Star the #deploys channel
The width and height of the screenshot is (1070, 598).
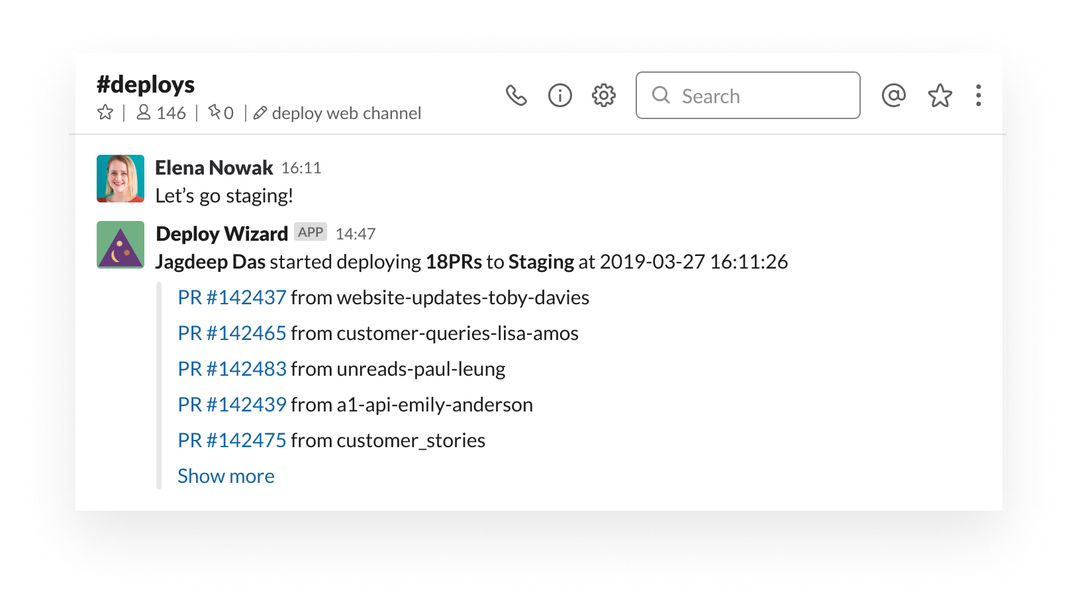pyautogui.click(x=105, y=113)
